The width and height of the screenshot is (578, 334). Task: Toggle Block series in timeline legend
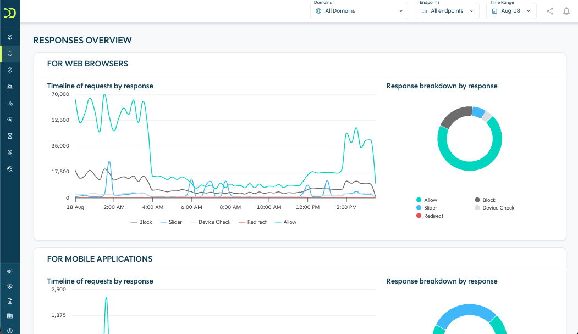click(141, 222)
